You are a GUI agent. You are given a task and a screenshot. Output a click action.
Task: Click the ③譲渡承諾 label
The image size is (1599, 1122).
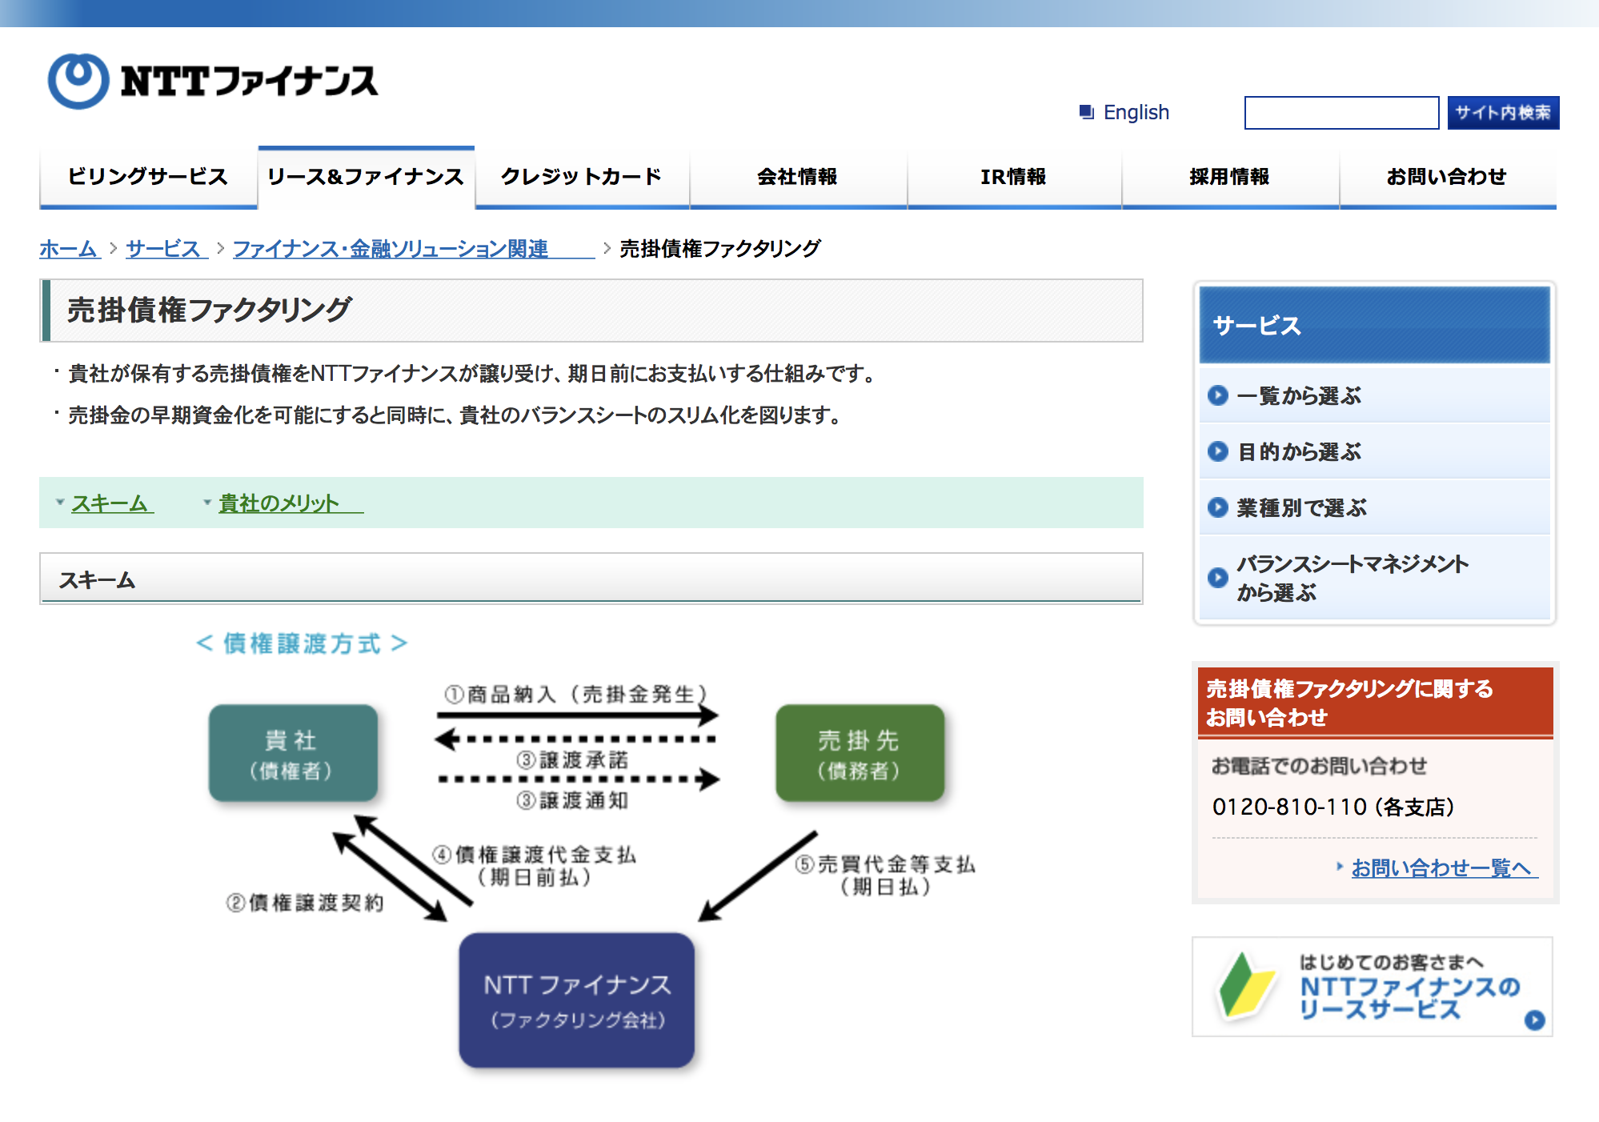click(x=572, y=759)
